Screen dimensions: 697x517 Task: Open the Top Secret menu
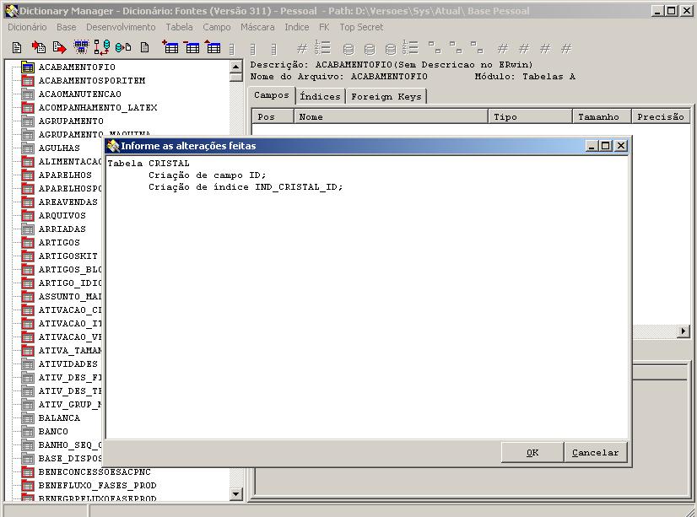[x=361, y=27]
